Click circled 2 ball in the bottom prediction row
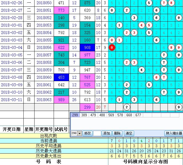This screenshot has height=165, width=183. (x=127, y=107)
